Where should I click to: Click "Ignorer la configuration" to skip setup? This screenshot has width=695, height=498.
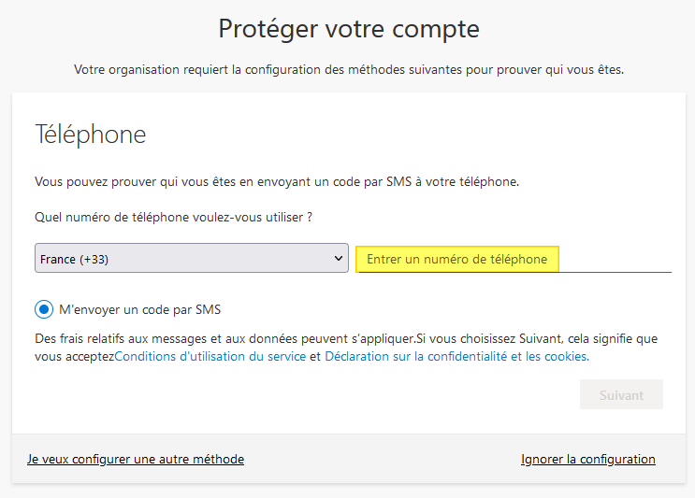587,459
